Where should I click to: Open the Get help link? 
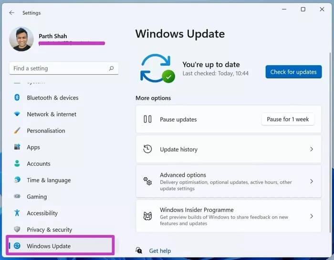point(160,251)
